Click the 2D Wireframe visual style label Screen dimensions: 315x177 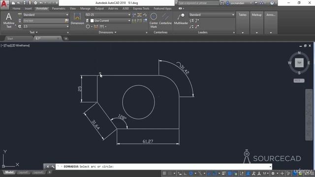(20, 46)
